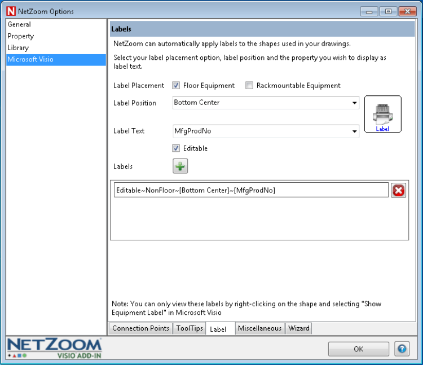Select the Label tab
This screenshot has width=423, height=365.
[221, 329]
